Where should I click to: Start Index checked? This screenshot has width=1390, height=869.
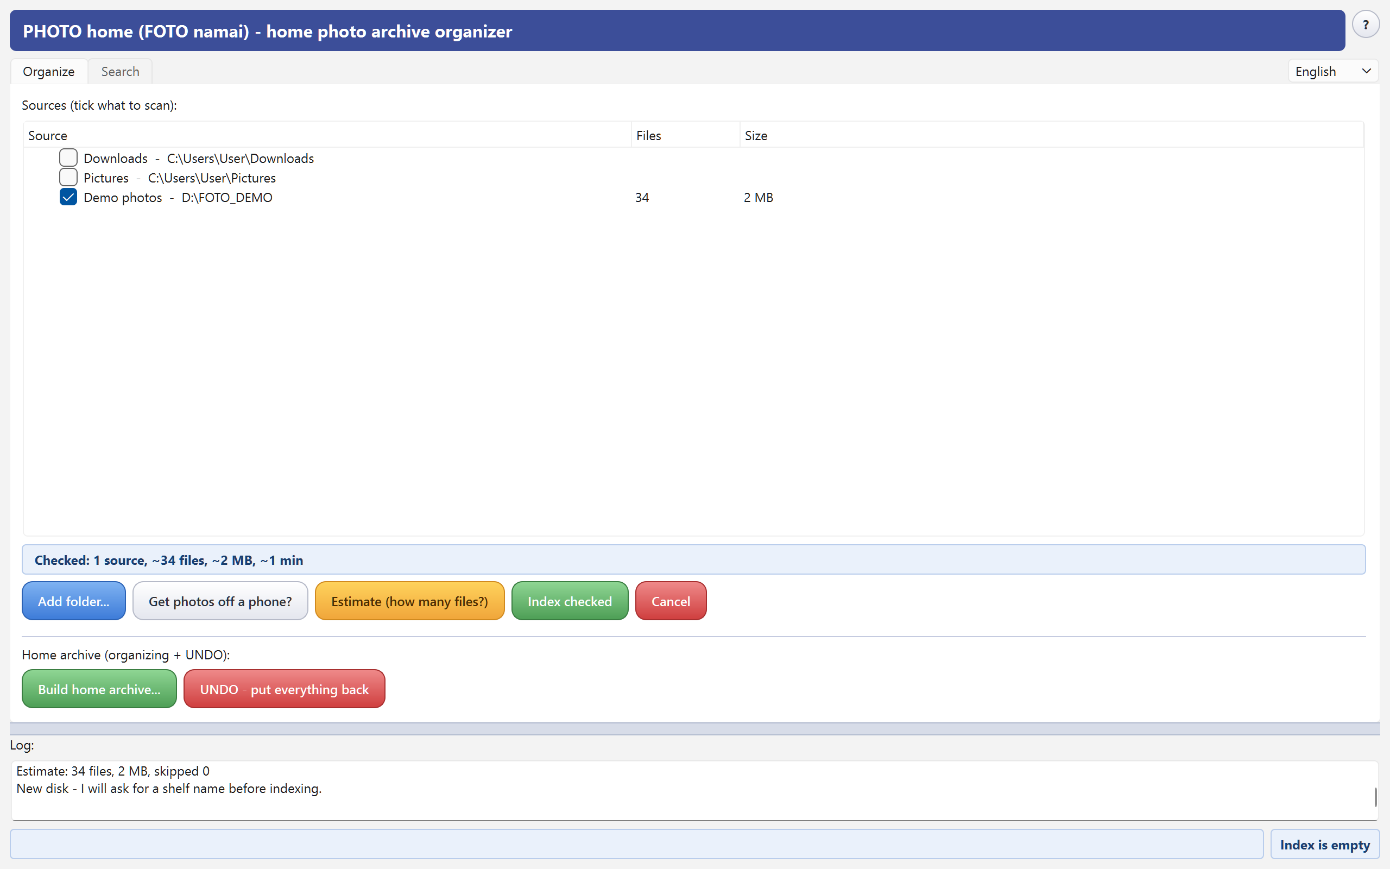tap(570, 601)
